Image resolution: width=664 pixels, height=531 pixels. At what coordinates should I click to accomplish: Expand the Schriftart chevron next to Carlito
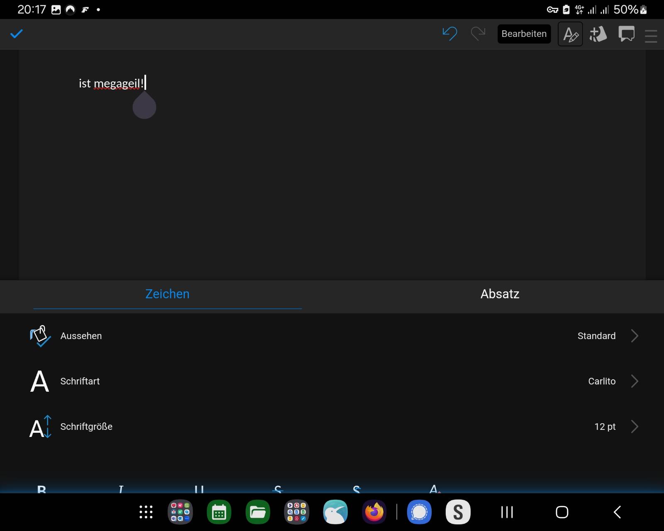click(x=634, y=381)
